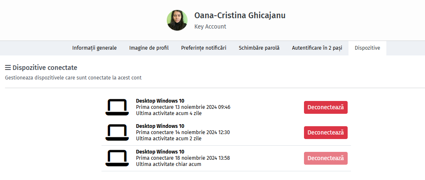The height and width of the screenshot is (180, 425).
Task: Select the Schimbare parolă tab
Action: [x=259, y=48]
